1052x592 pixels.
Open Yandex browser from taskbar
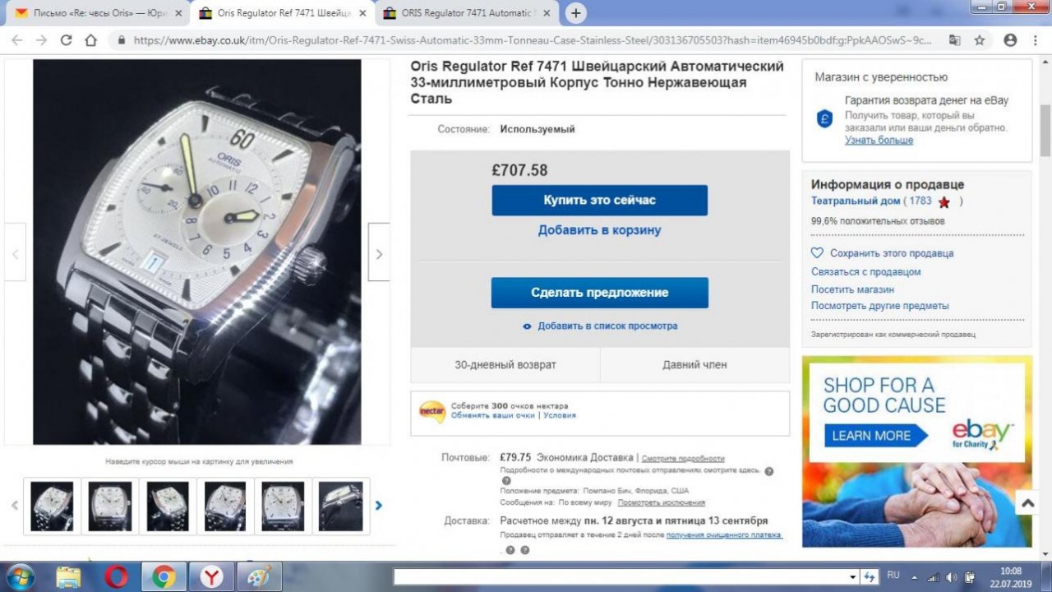click(211, 577)
